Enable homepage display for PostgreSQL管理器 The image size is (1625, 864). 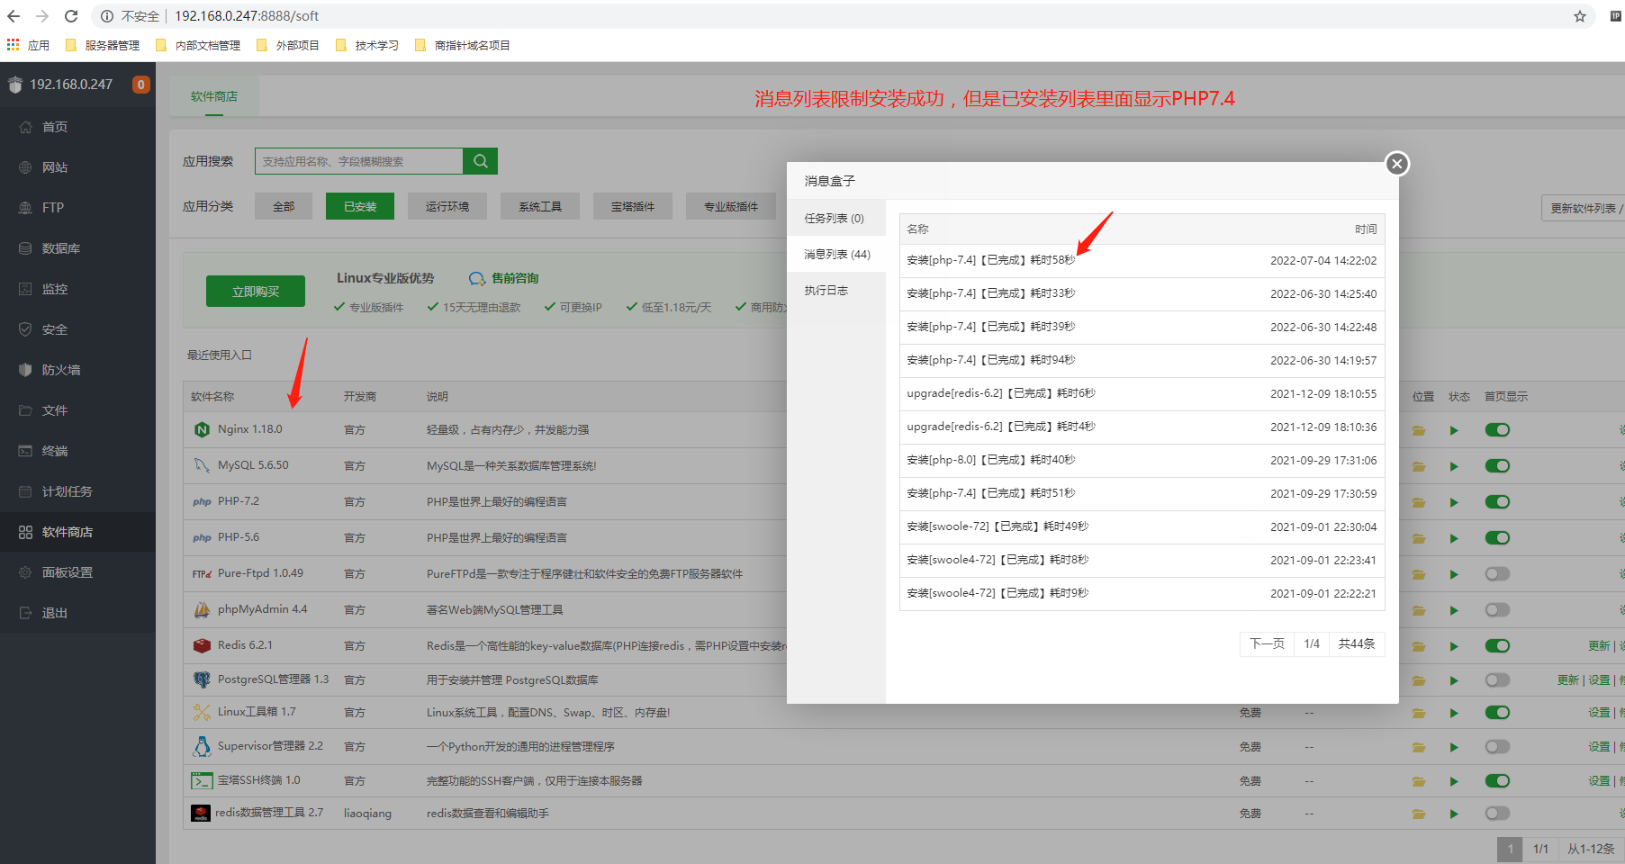tap(1497, 680)
